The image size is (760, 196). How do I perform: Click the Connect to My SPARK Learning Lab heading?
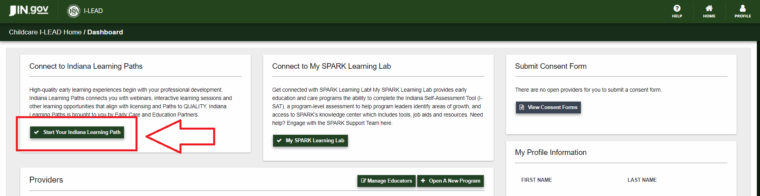[331, 66]
